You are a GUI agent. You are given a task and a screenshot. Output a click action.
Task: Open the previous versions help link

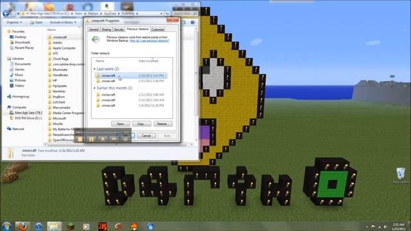[x=150, y=41]
